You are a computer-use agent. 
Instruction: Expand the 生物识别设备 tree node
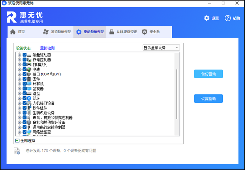click(20, 113)
